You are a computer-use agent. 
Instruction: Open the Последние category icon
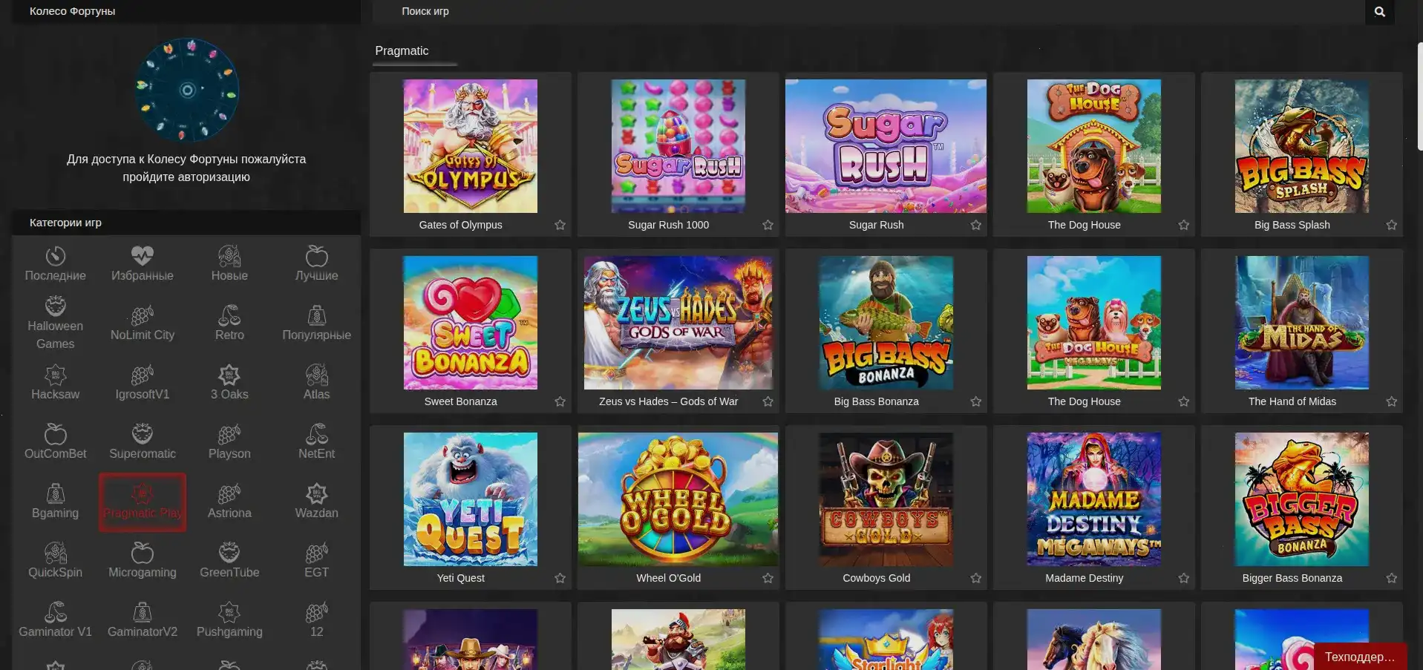[x=55, y=264]
